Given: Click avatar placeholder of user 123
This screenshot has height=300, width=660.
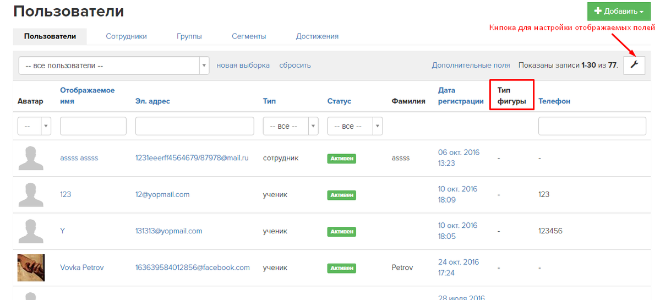Looking at the screenshot, I should (31, 195).
